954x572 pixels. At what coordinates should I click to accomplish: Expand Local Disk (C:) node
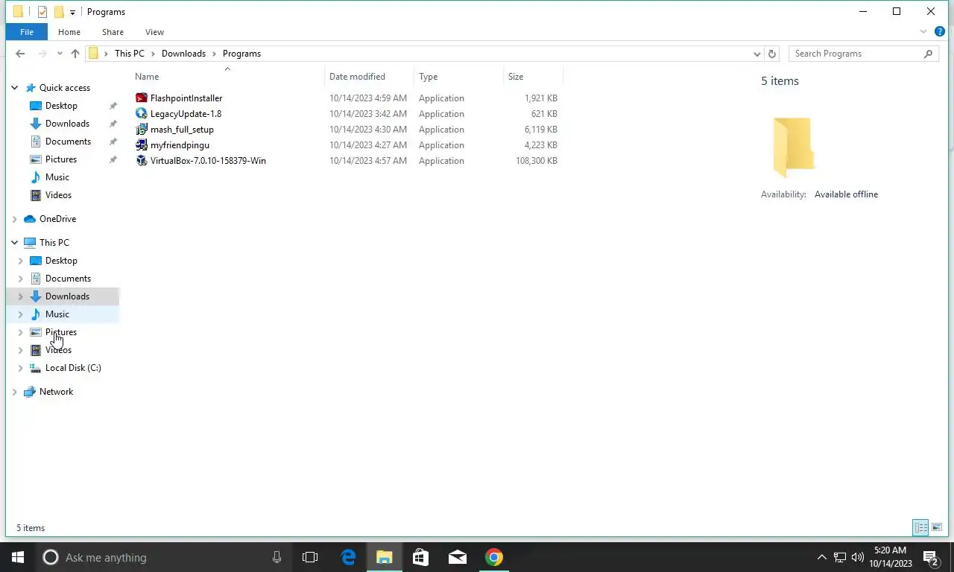click(x=20, y=368)
